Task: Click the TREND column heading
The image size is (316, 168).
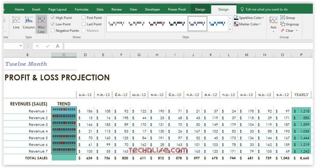Action: click(x=64, y=104)
